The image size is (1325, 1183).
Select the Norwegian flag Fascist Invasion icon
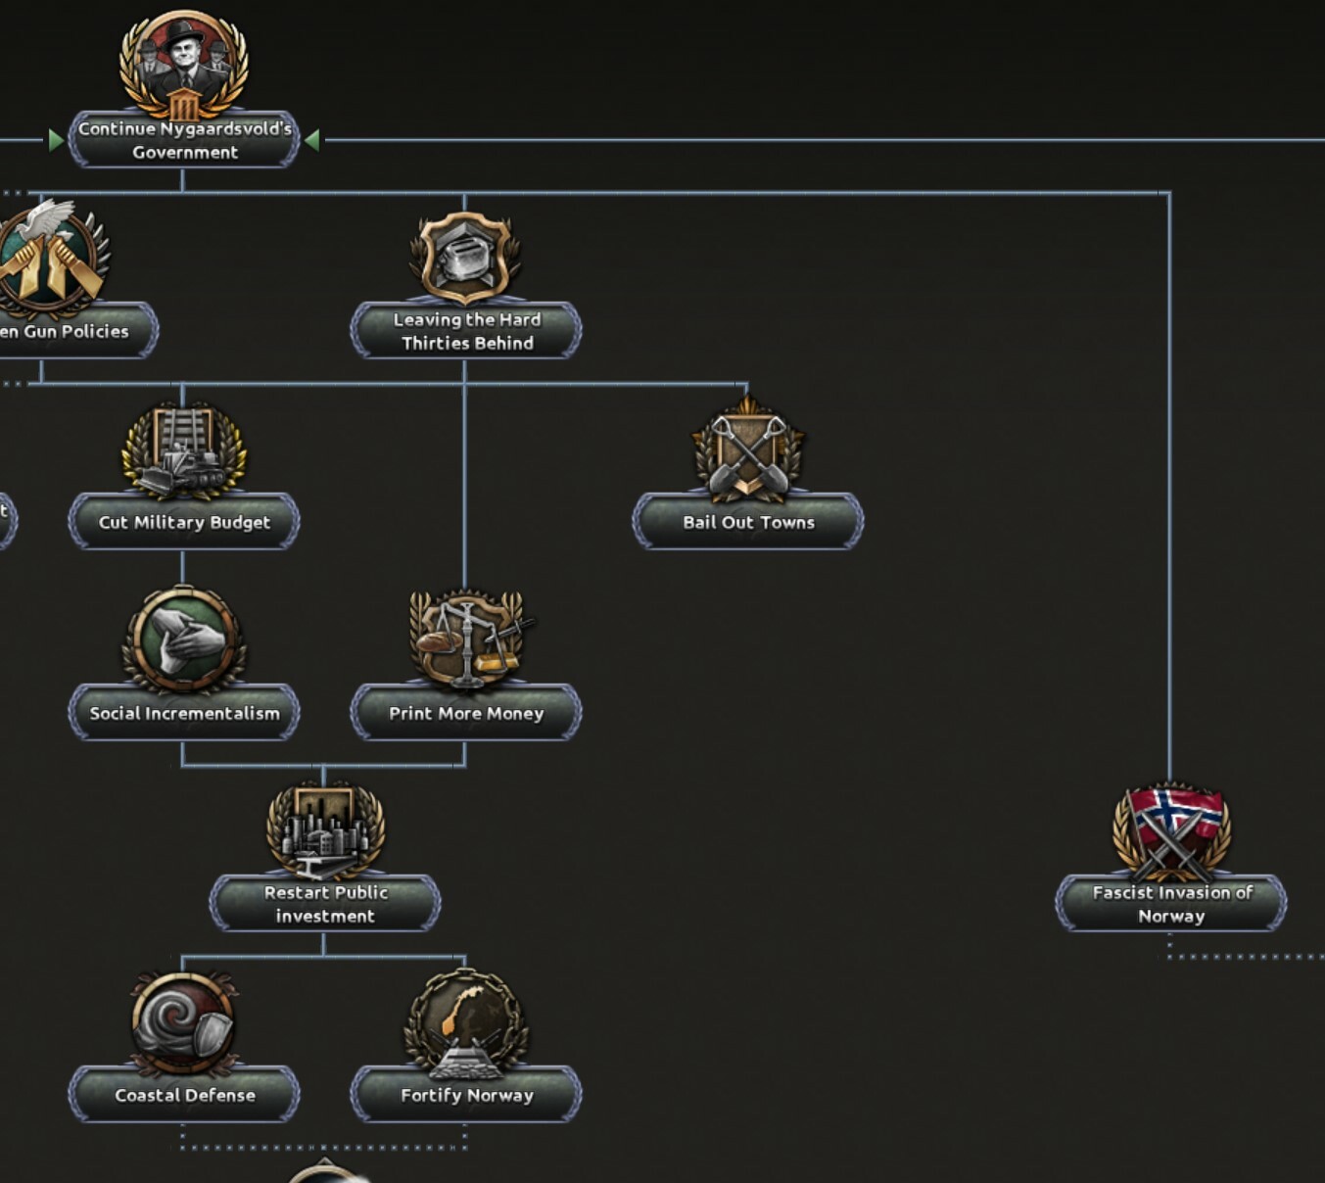[x=1171, y=831]
